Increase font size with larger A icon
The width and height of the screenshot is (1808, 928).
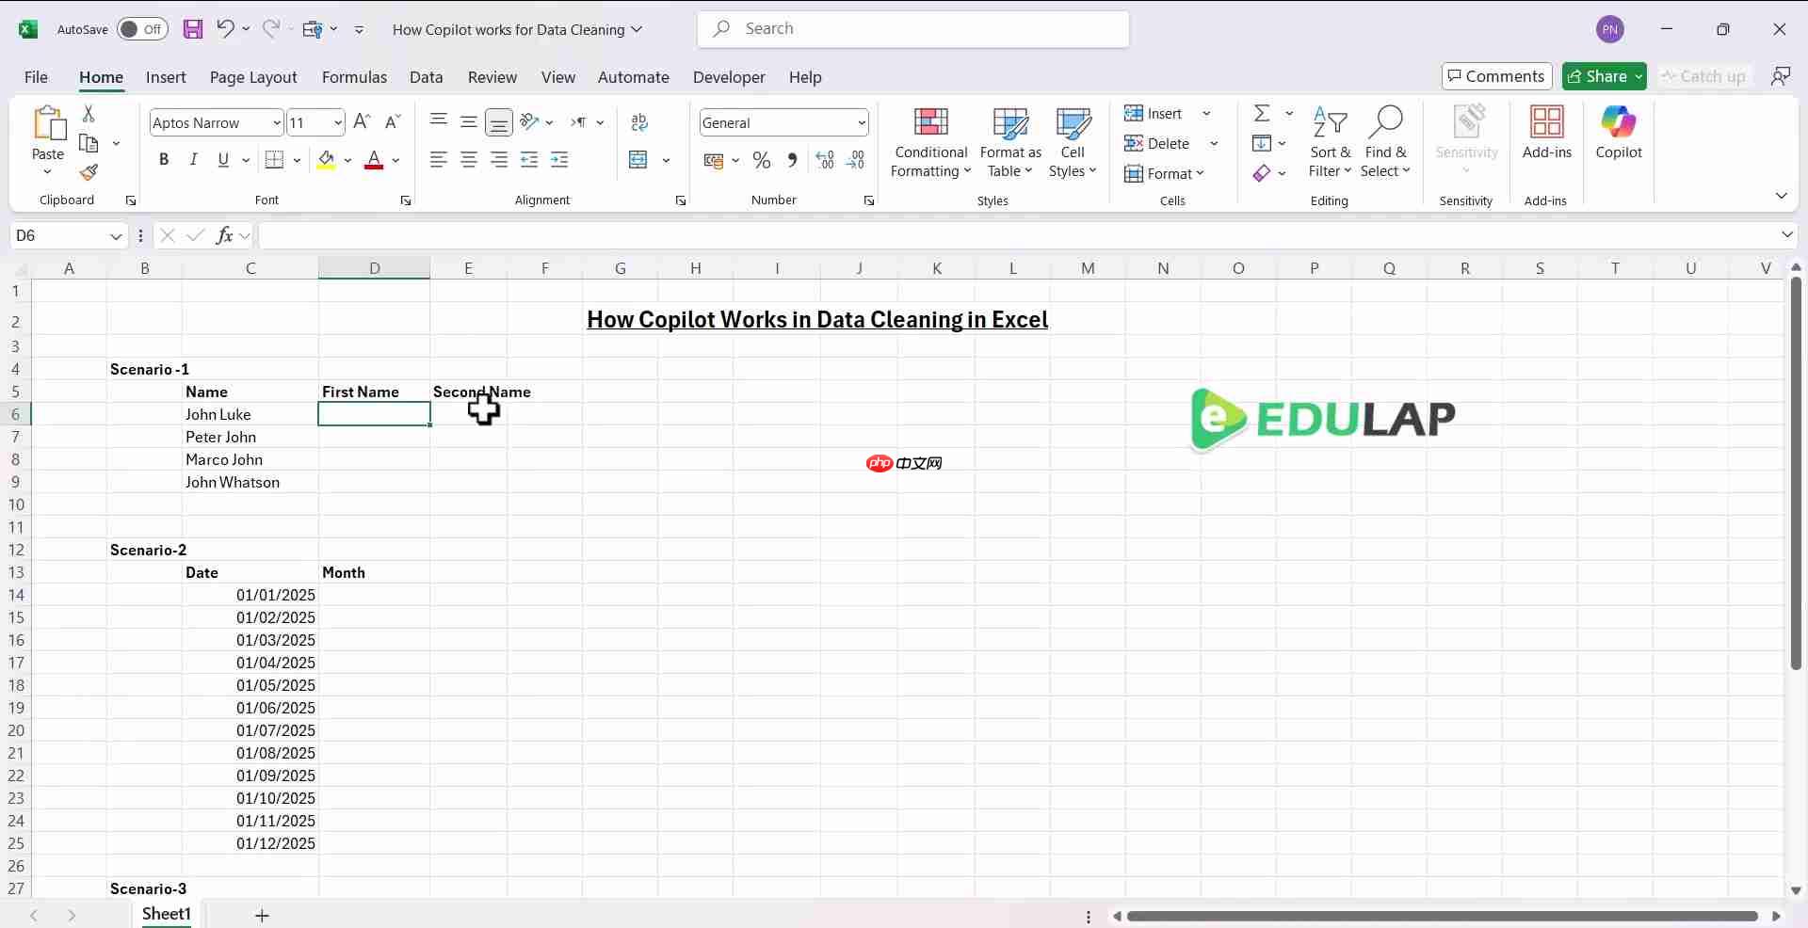[x=363, y=121]
